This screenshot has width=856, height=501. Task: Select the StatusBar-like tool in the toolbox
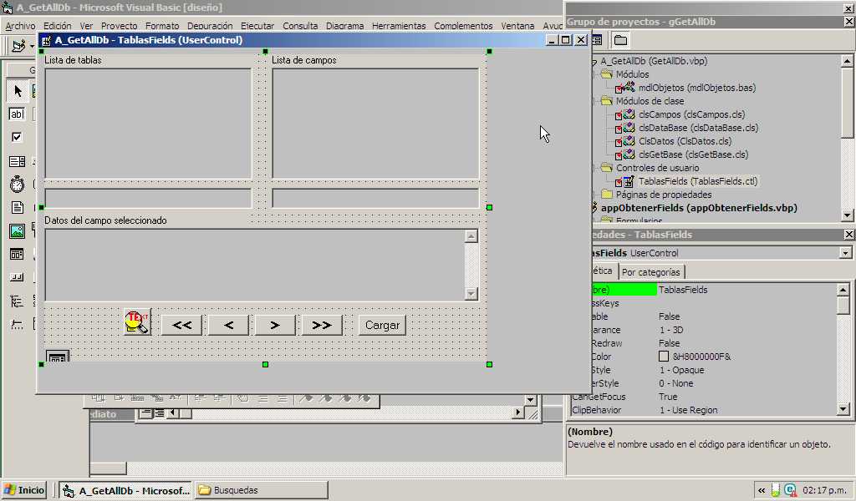[17, 277]
